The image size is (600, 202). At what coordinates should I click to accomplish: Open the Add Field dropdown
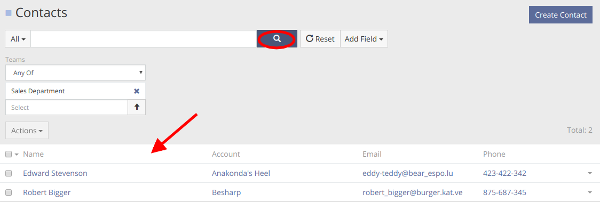coord(364,39)
